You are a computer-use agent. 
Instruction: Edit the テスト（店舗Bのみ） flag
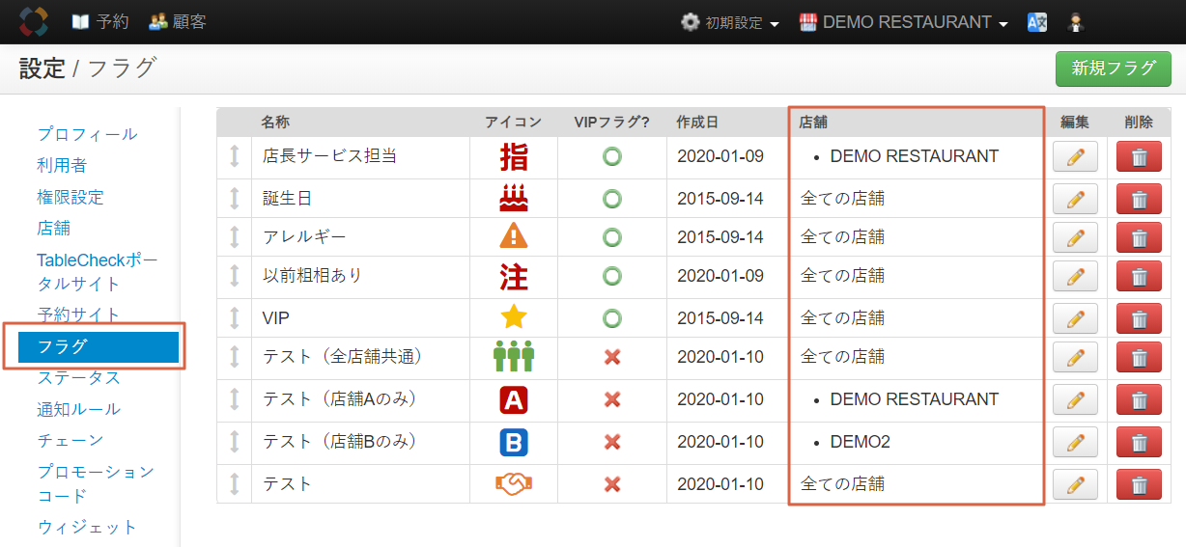[1075, 442]
